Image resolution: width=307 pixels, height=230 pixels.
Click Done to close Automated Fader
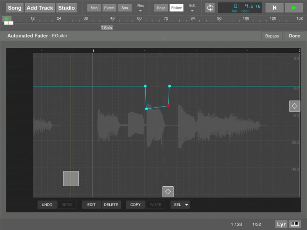coord(294,36)
